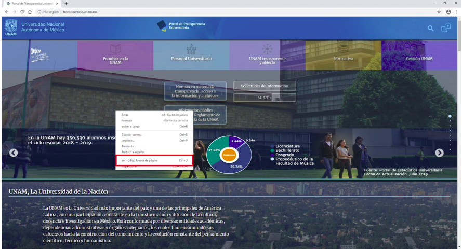Click the browser forward arrow
The image size is (462, 249).
(x=14, y=12)
